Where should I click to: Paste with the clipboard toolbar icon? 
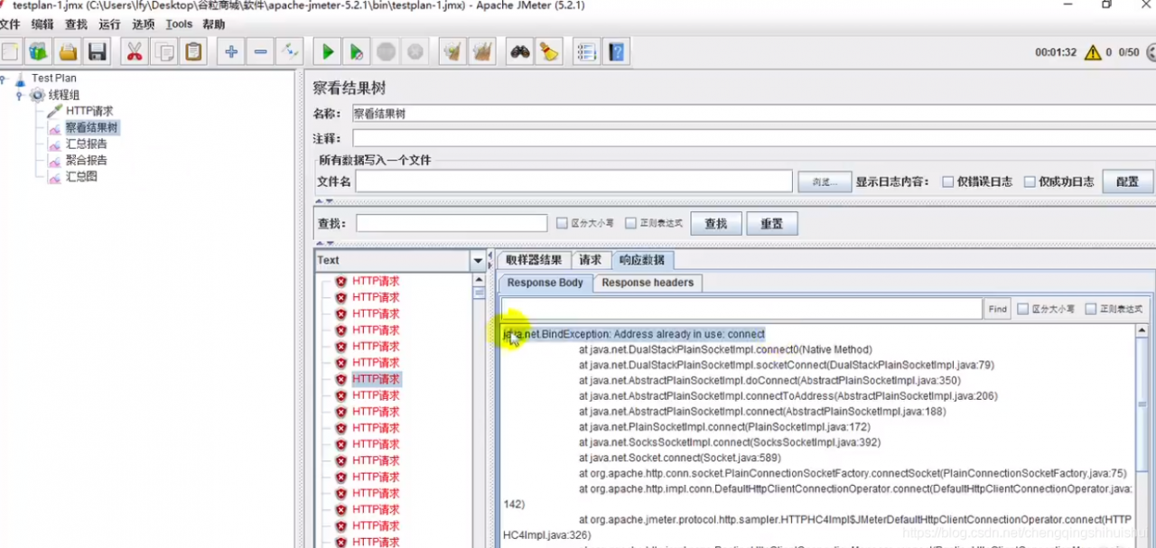pos(193,52)
